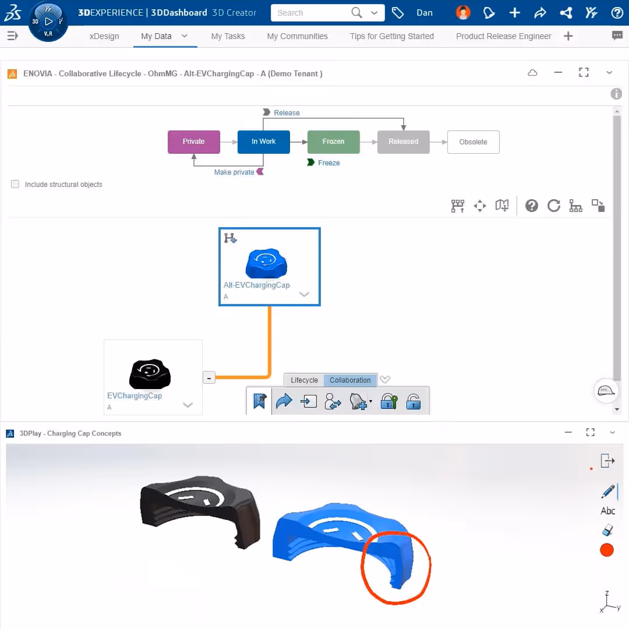Image resolution: width=629 pixels, height=629 pixels.
Task: Click the cloud icon in ENOVIA widget header
Action: coord(532,73)
